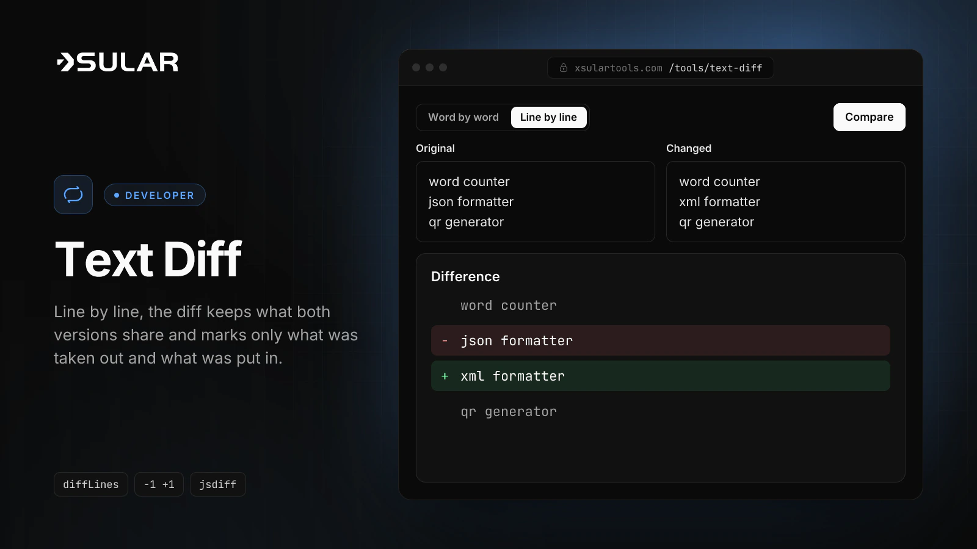The height and width of the screenshot is (549, 977).
Task: Click the diffLines tag
Action: coord(91,484)
